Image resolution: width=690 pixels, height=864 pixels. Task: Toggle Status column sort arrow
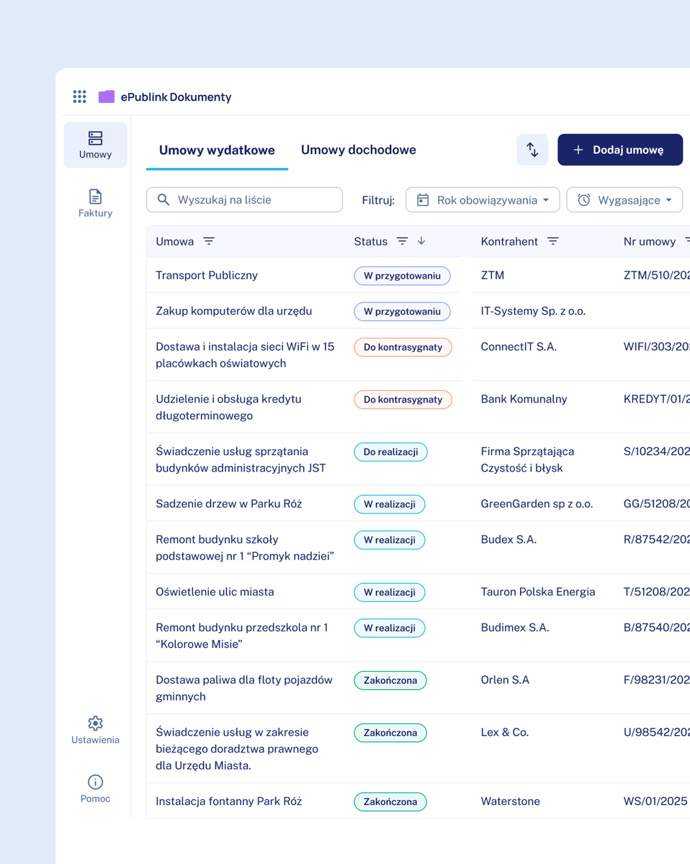point(421,241)
